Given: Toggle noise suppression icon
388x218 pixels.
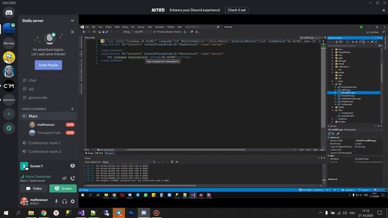Looking at the screenshot, I should [64, 178].
